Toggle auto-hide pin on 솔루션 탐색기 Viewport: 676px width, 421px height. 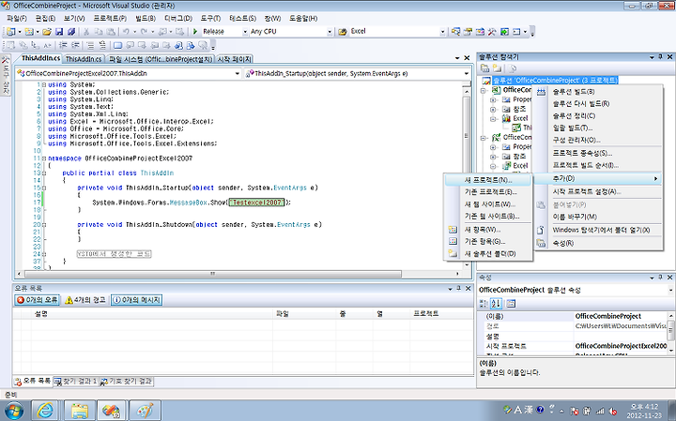click(660, 57)
